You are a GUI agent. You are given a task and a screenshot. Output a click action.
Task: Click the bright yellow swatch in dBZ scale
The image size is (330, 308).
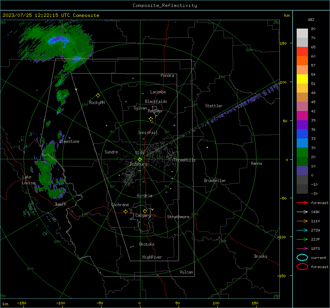tap(302, 79)
